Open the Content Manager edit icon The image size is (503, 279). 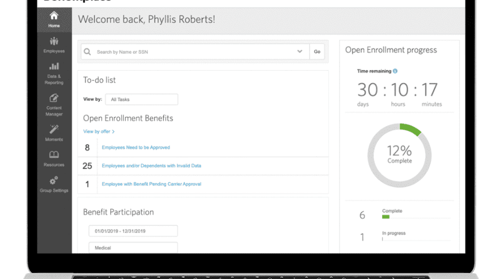[x=54, y=98]
